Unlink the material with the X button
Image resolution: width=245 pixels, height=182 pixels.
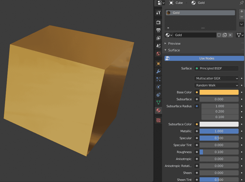pos(230,35)
